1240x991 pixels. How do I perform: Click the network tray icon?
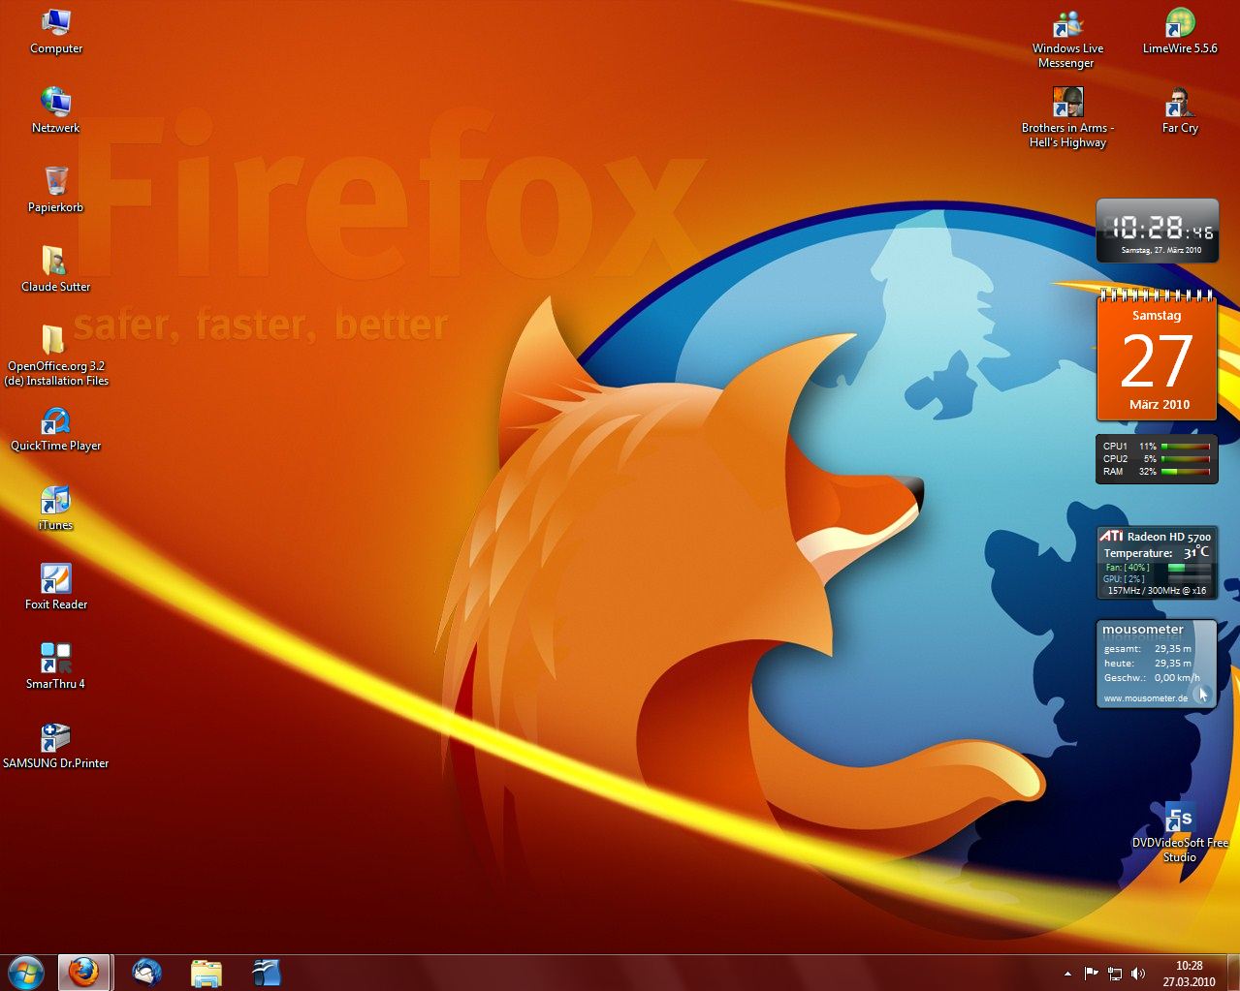pyautogui.click(x=1115, y=974)
